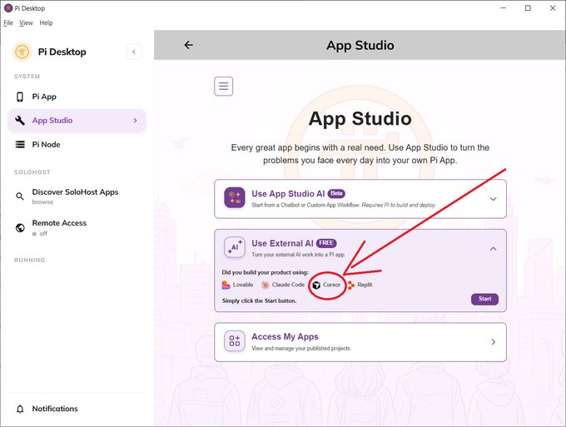The width and height of the screenshot is (566, 427).
Task: Click the Pi Desktop sidebar title
Action: pos(62,52)
